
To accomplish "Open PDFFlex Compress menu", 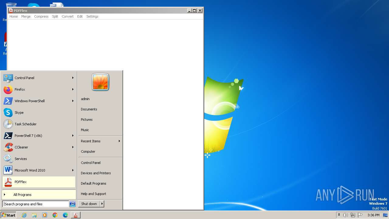I will (x=41, y=16).
